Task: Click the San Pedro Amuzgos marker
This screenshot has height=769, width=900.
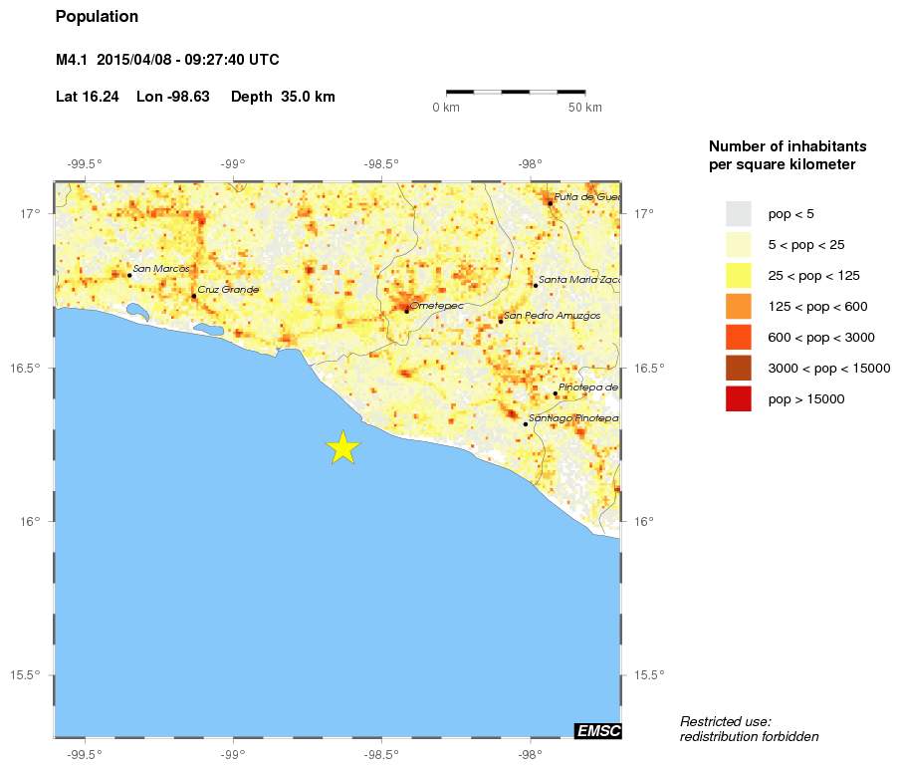Action: 501,321
